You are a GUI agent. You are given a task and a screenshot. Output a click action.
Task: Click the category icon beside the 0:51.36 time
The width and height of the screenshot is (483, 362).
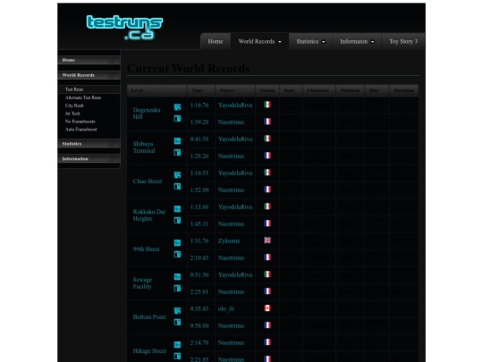coord(177,277)
